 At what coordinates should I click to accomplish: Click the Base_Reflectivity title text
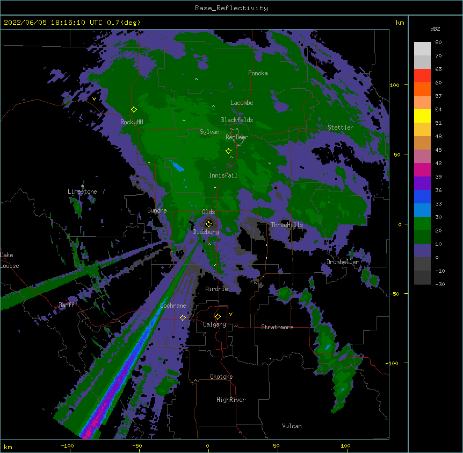(x=231, y=8)
